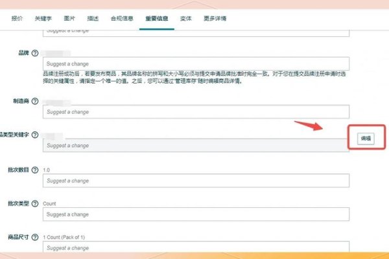Screen dimensions: 389x259
Task: Select the 重要信息 tab
Action: pyautogui.click(x=157, y=18)
